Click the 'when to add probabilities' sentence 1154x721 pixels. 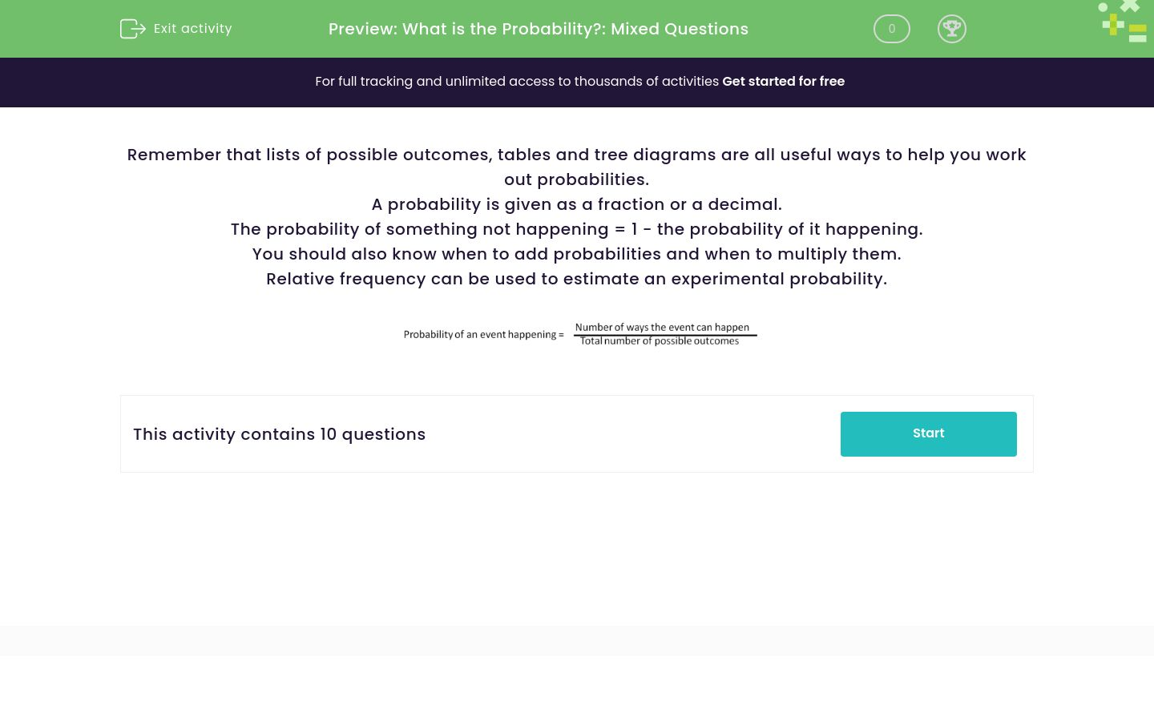pyautogui.click(x=576, y=254)
